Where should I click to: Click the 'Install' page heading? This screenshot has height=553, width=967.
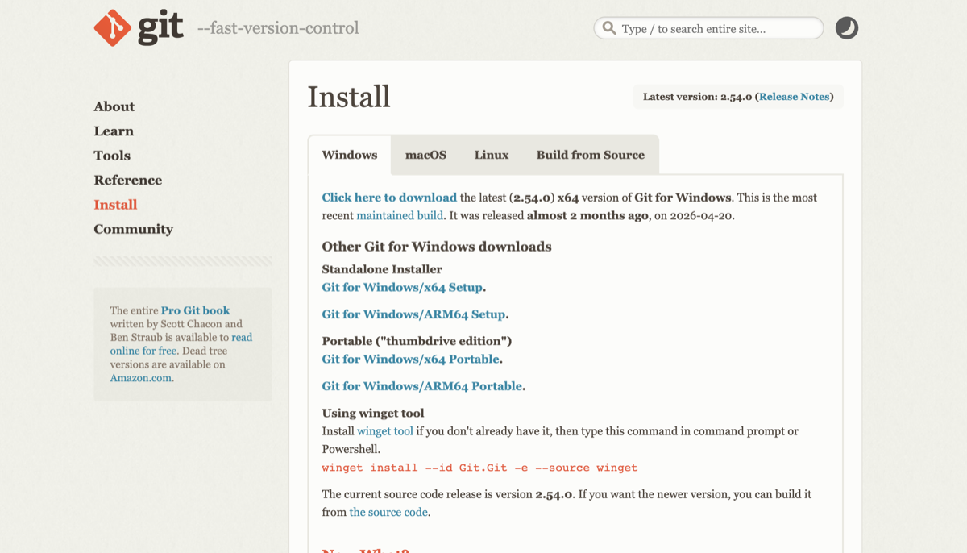[349, 97]
